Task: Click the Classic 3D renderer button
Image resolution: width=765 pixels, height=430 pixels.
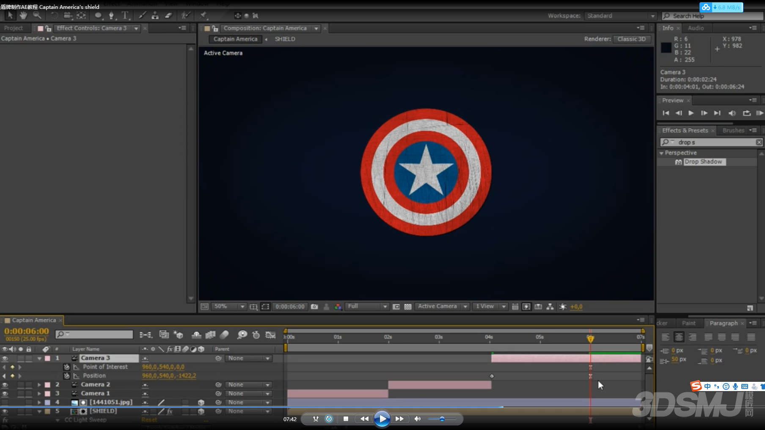Action: [x=632, y=39]
